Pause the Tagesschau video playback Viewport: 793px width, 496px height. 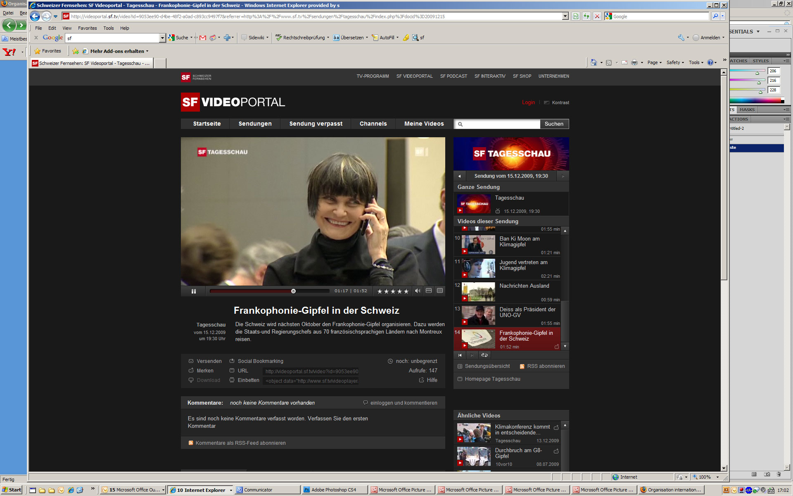[194, 291]
